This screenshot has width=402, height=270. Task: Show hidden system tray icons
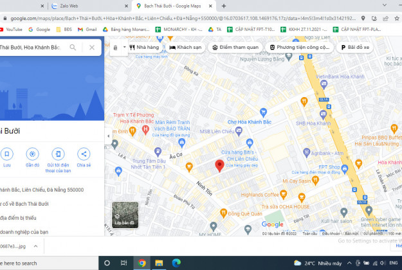(x=349, y=263)
